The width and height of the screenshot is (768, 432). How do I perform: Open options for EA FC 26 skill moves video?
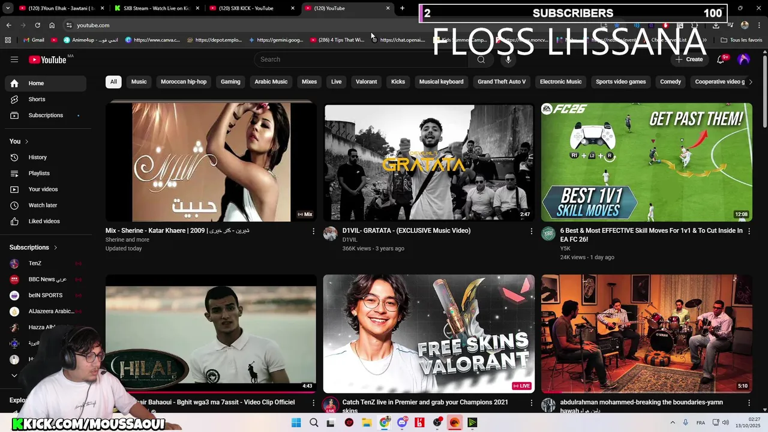tap(749, 231)
